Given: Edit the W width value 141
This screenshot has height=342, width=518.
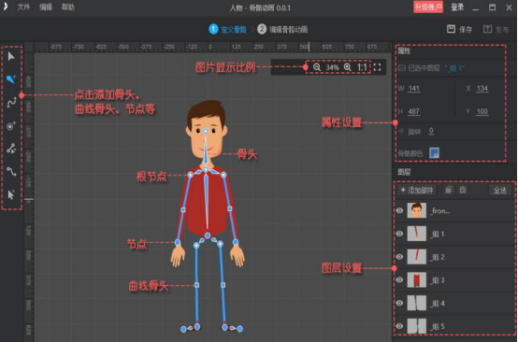Looking at the screenshot, I should [x=414, y=89].
